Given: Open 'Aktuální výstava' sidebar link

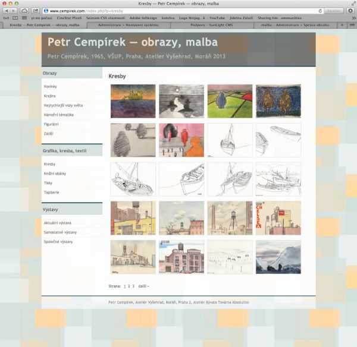Looking at the screenshot, I should click(x=58, y=223).
